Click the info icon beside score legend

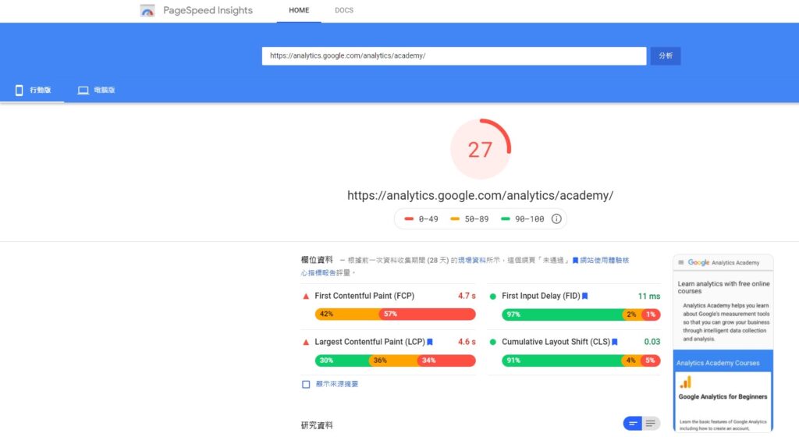tap(556, 219)
